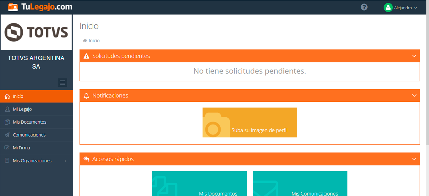The width and height of the screenshot is (429, 196).
Task: Click Suba su imagen de perfil tile
Action: [x=250, y=122]
